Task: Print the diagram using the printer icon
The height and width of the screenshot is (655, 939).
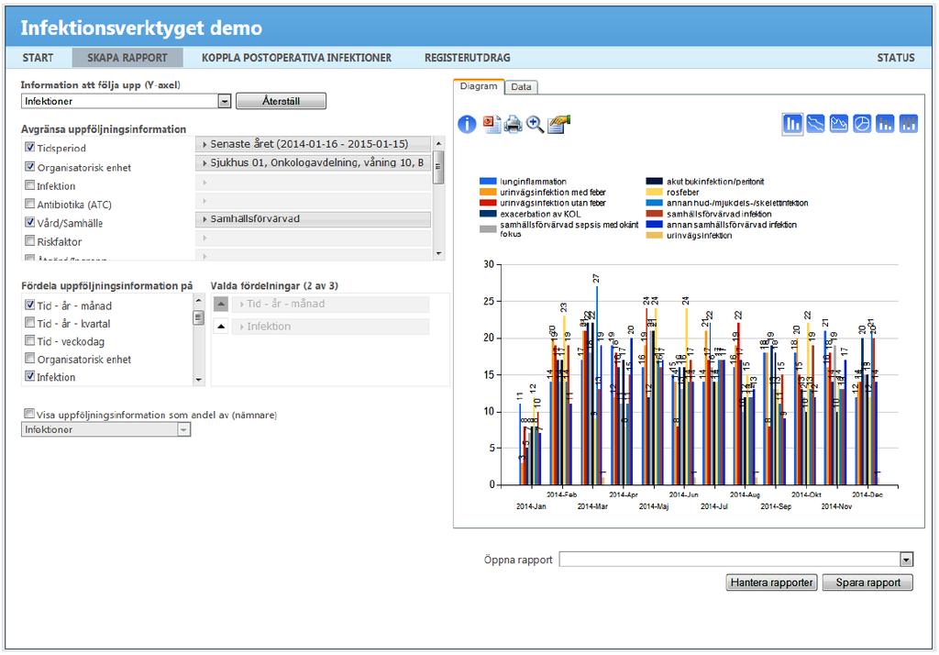Action: point(514,124)
